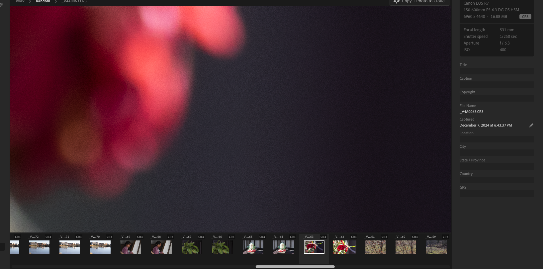The height and width of the screenshot is (269, 543).
Task: Open the _V...67 green plant thumbnail
Action: pyautogui.click(x=192, y=247)
